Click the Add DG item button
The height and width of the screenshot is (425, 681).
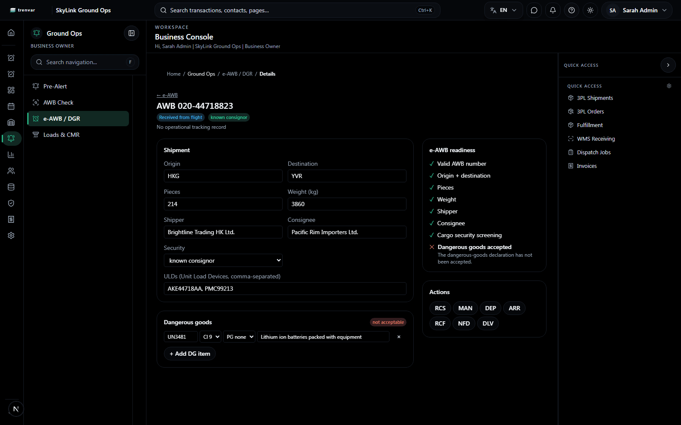tap(190, 354)
